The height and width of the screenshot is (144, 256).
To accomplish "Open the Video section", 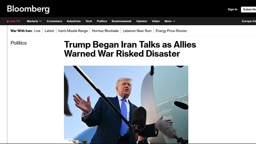I will pos(156,21).
